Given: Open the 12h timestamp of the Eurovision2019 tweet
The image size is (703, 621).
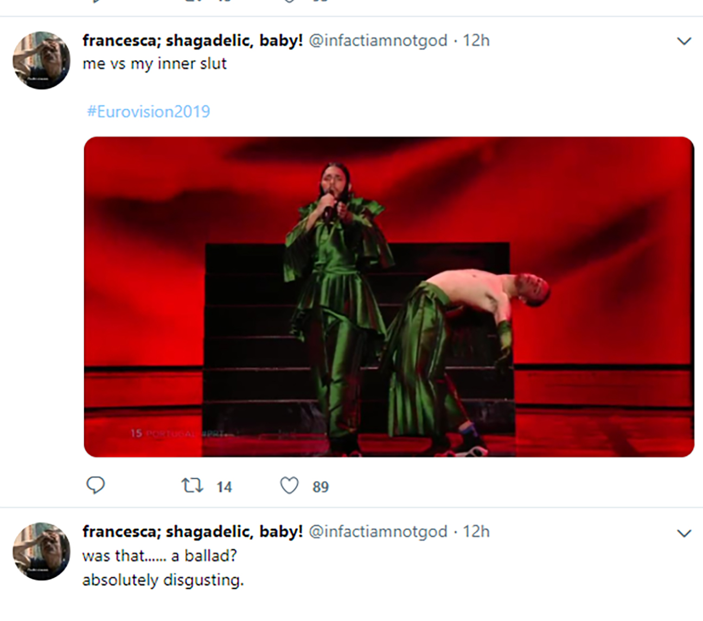Looking at the screenshot, I should tap(476, 41).
